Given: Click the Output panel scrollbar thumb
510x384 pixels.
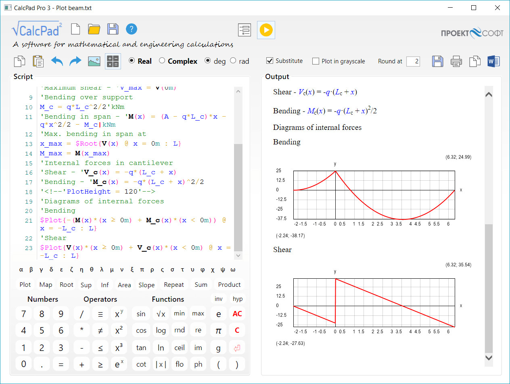Looking at the screenshot, I should 489,288.
